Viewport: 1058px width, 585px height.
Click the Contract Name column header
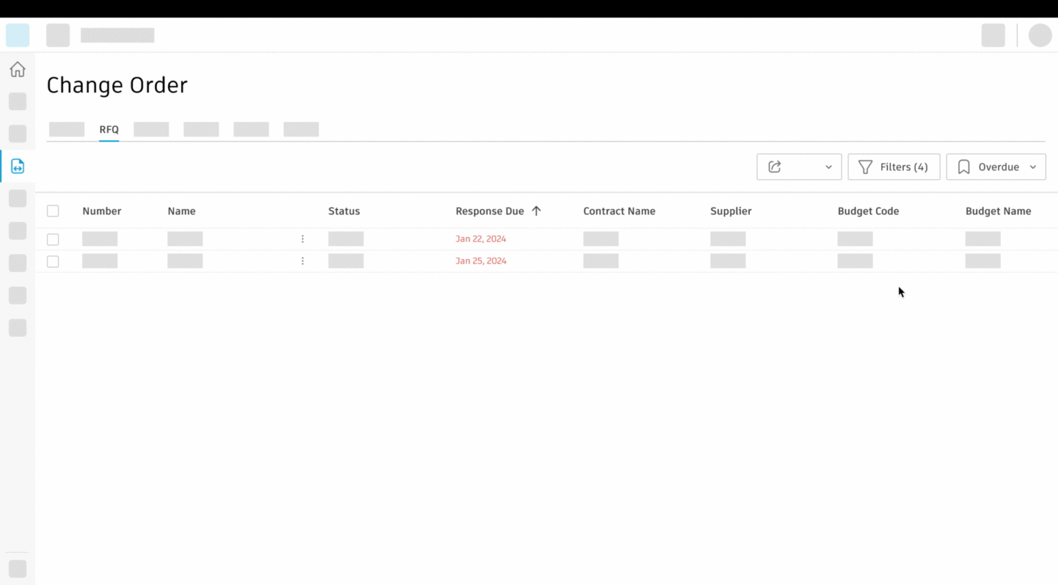[619, 211]
